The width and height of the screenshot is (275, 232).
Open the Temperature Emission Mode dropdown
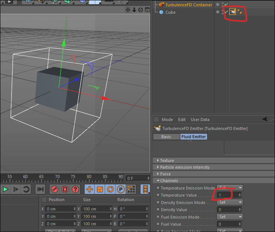pyautogui.click(x=230, y=188)
